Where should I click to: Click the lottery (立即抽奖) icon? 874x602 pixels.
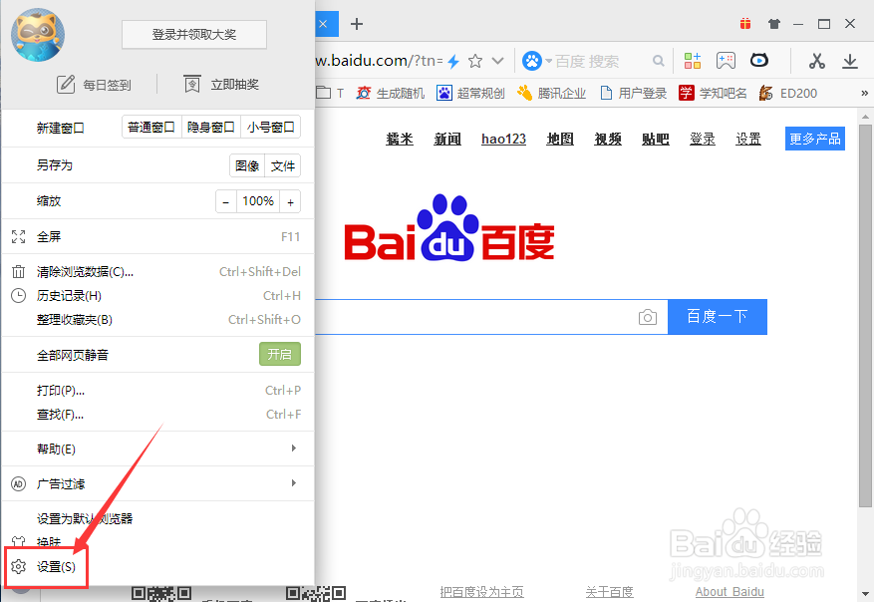[x=192, y=84]
